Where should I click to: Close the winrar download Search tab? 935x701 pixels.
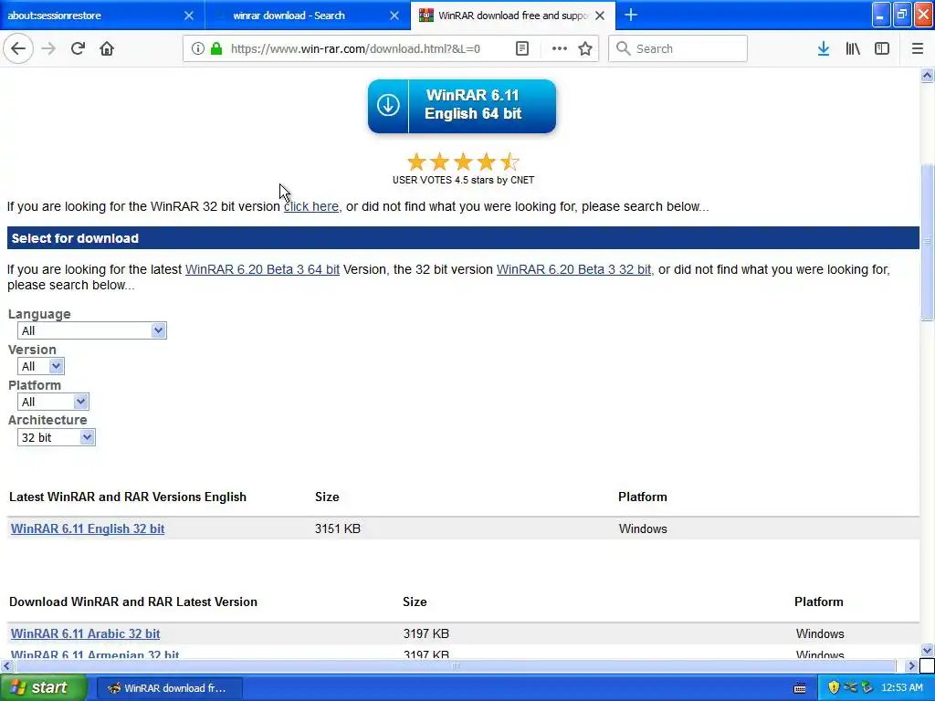point(394,16)
